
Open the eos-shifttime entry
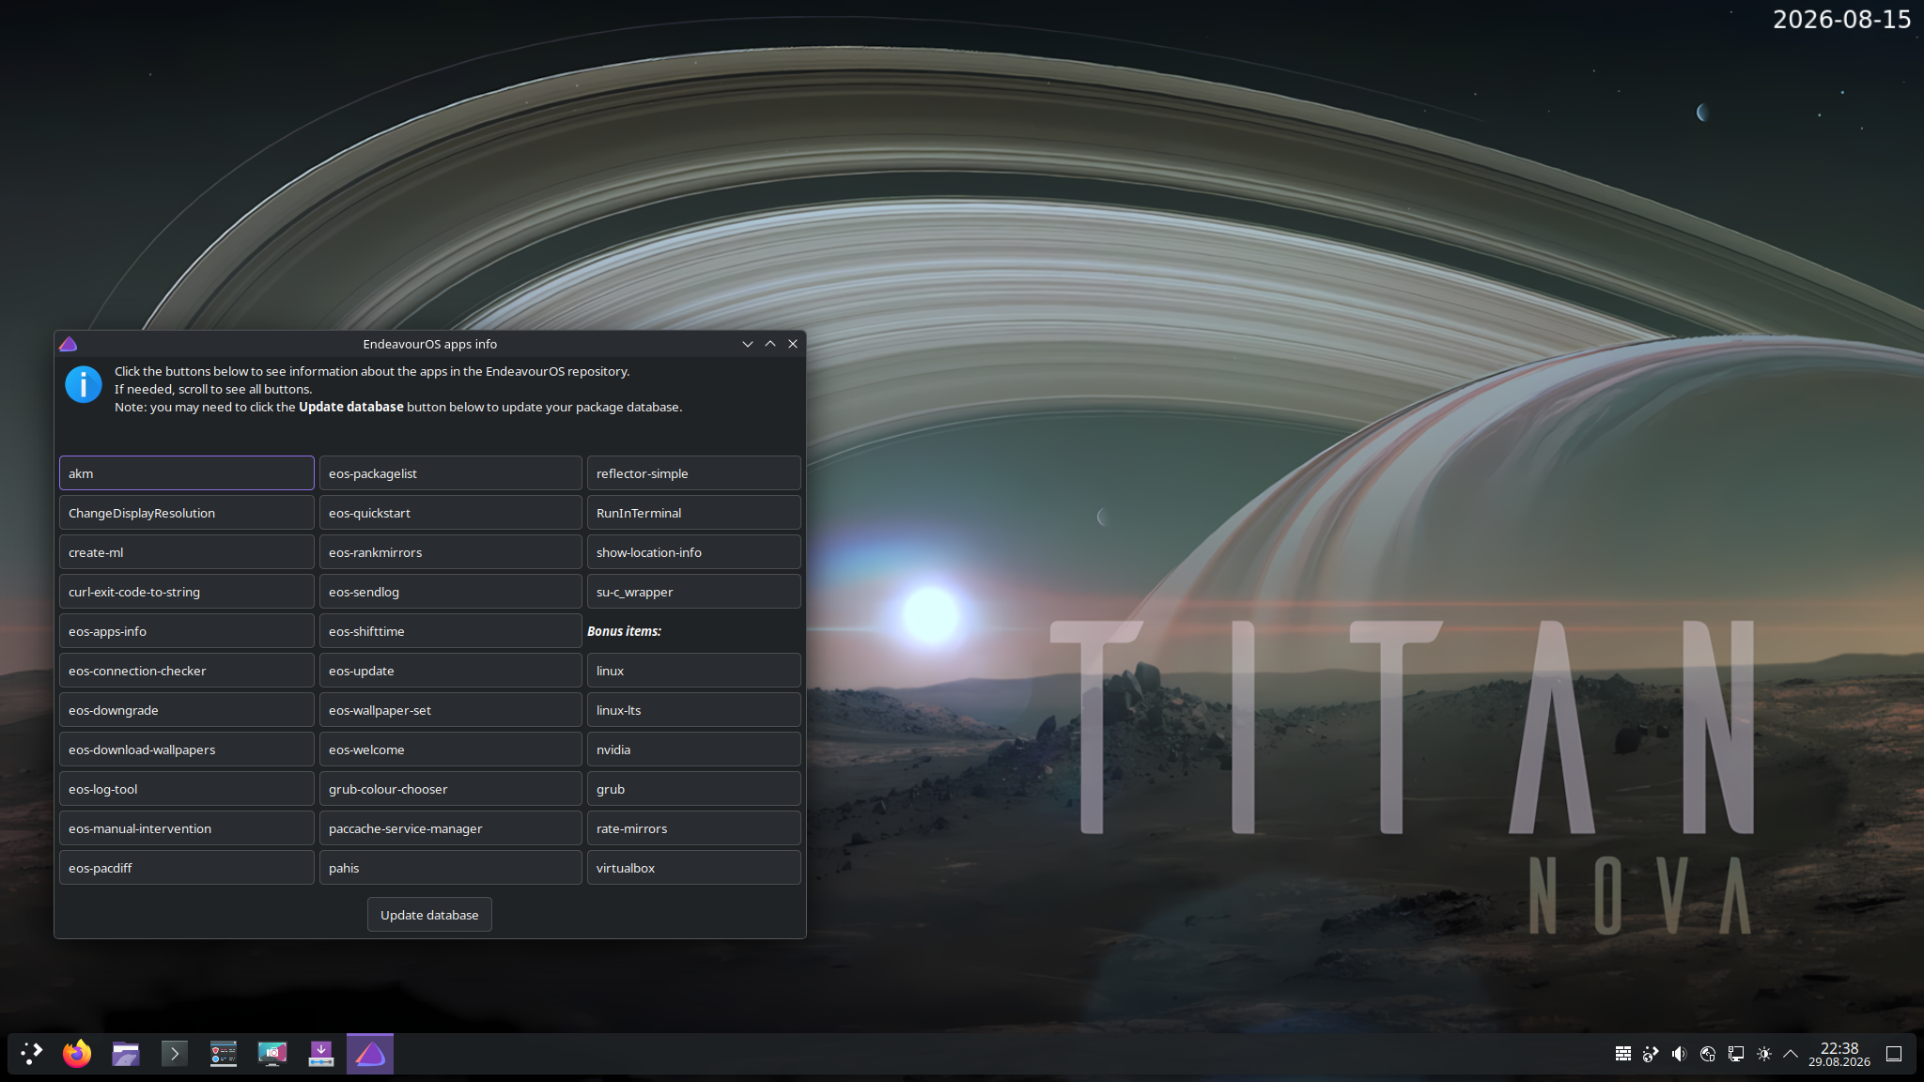pos(451,631)
